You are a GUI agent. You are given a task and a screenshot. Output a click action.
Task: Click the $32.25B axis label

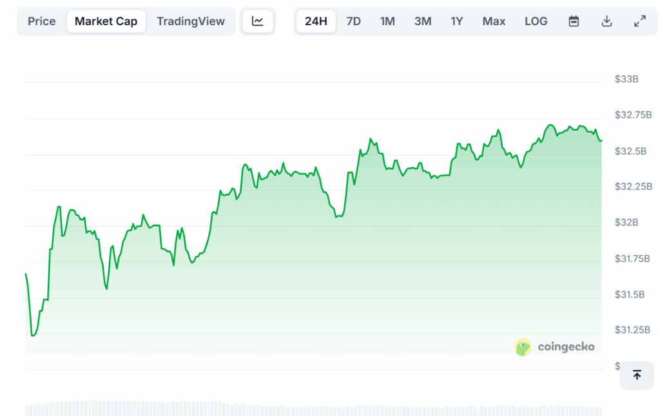[634, 186]
